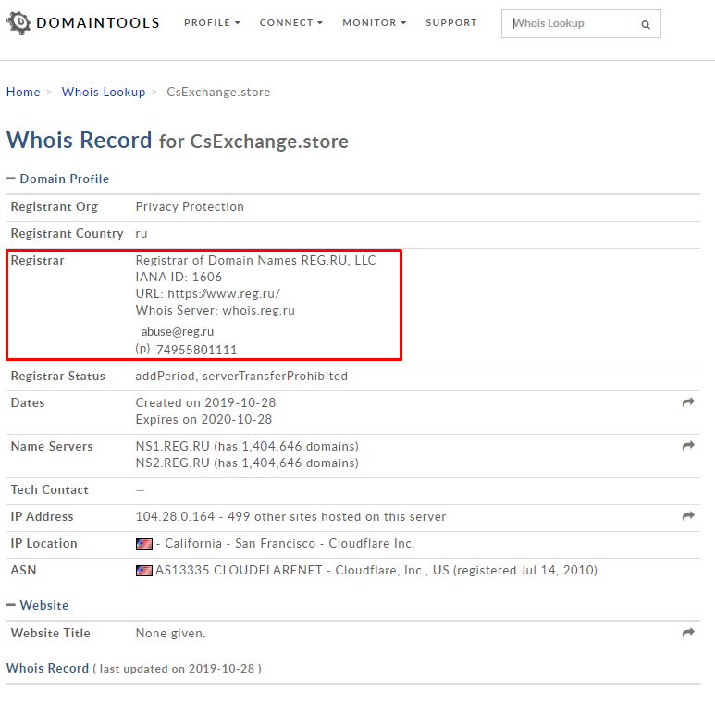
Task: Click 'Created on 2019-10-28' date
Action: coord(205,402)
